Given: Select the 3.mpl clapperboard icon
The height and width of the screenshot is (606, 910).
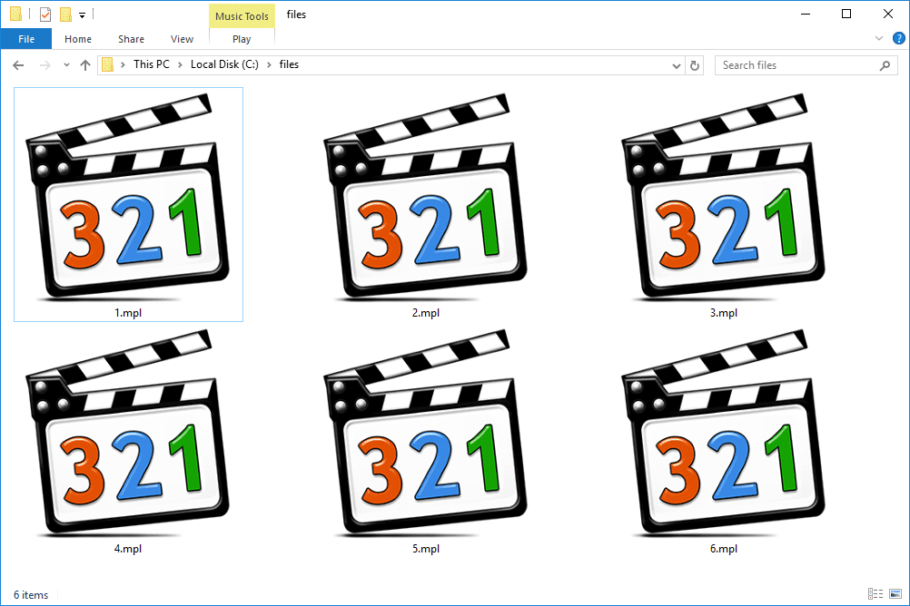Looking at the screenshot, I should (723, 197).
